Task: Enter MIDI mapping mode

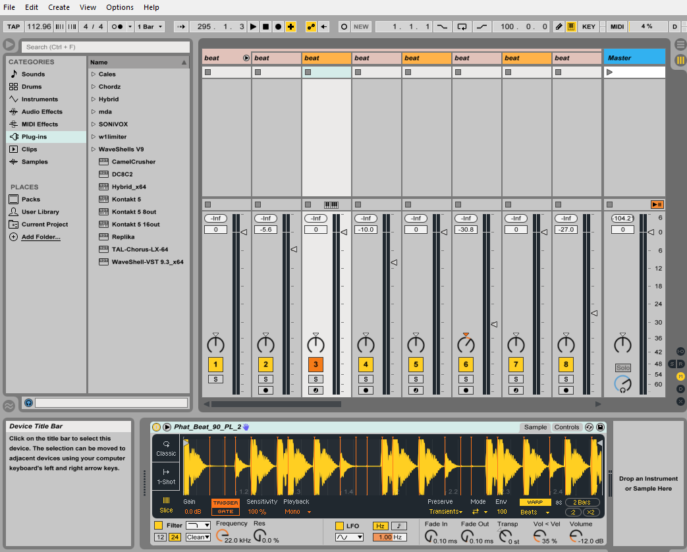Action: pos(617,26)
